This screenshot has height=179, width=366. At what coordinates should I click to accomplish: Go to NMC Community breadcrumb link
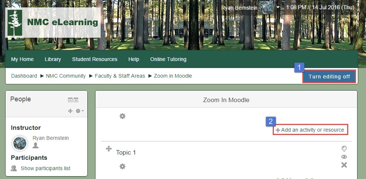coord(66,76)
